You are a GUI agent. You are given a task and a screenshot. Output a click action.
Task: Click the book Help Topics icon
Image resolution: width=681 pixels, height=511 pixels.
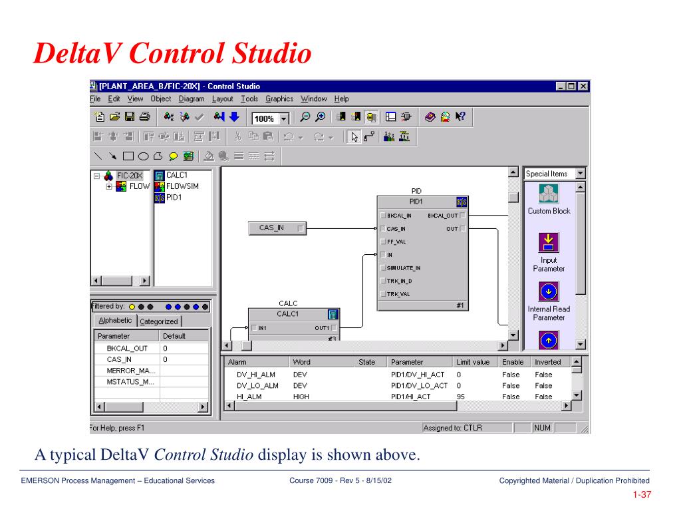(430, 116)
